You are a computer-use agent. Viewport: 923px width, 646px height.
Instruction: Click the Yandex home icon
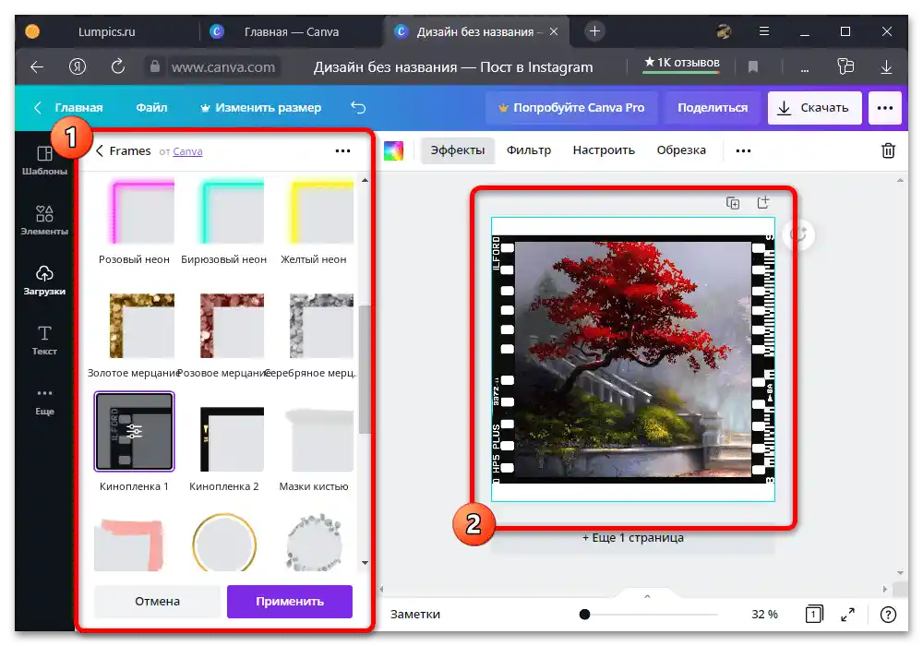[78, 67]
